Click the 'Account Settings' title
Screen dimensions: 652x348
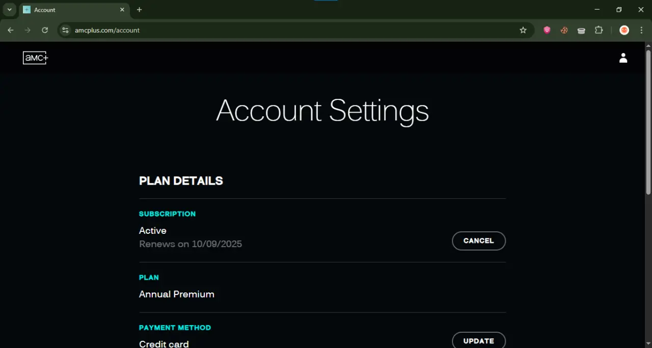pos(322,111)
